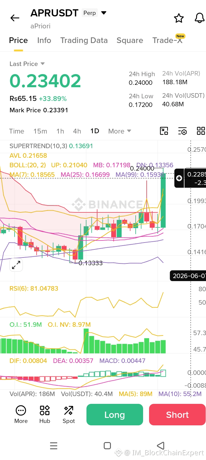Go back using the arrow icon

click(x=15, y=18)
